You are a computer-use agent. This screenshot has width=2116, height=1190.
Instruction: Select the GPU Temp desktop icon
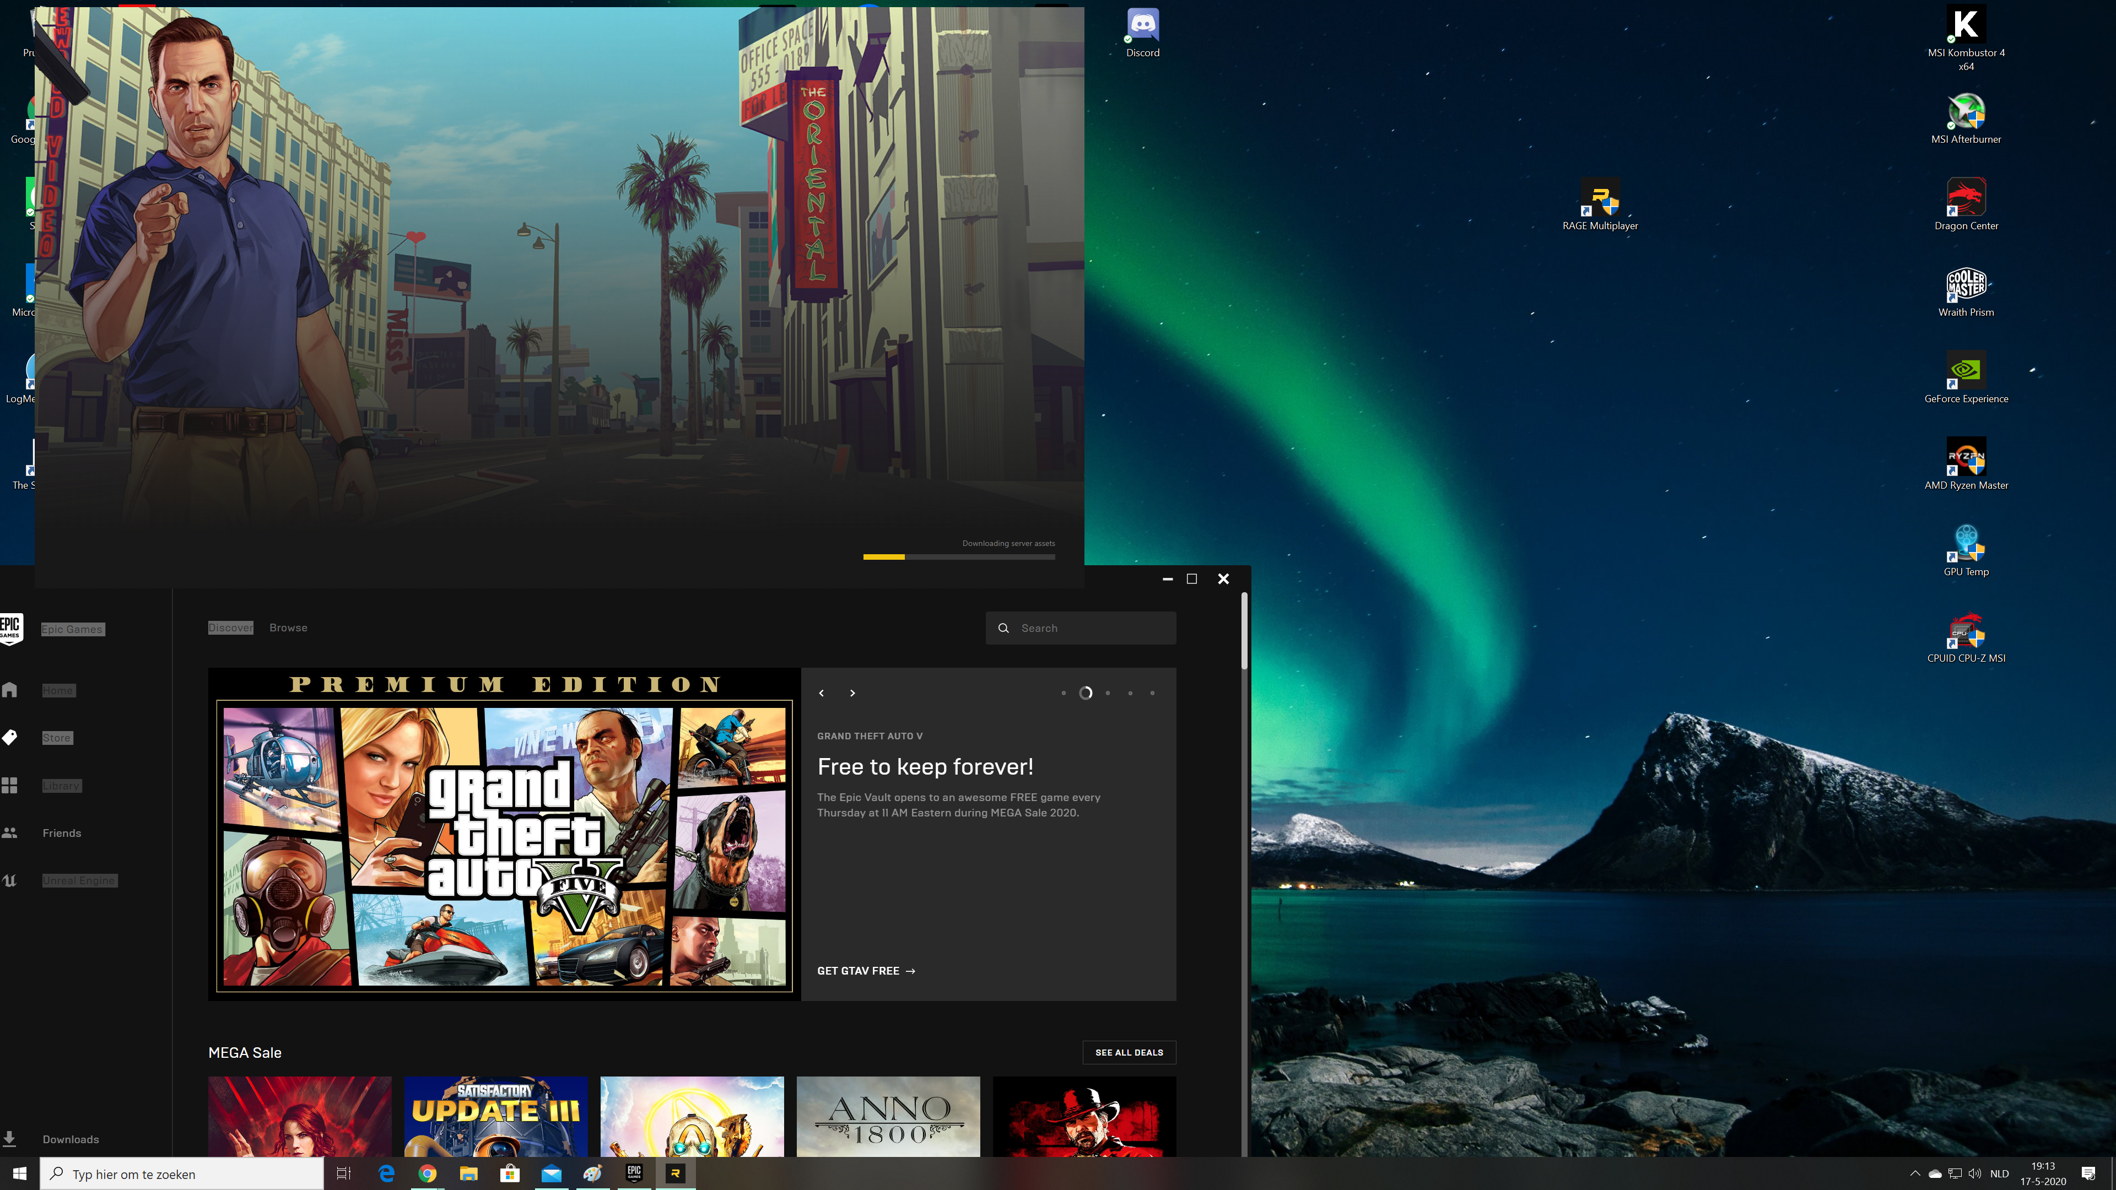tap(1966, 551)
